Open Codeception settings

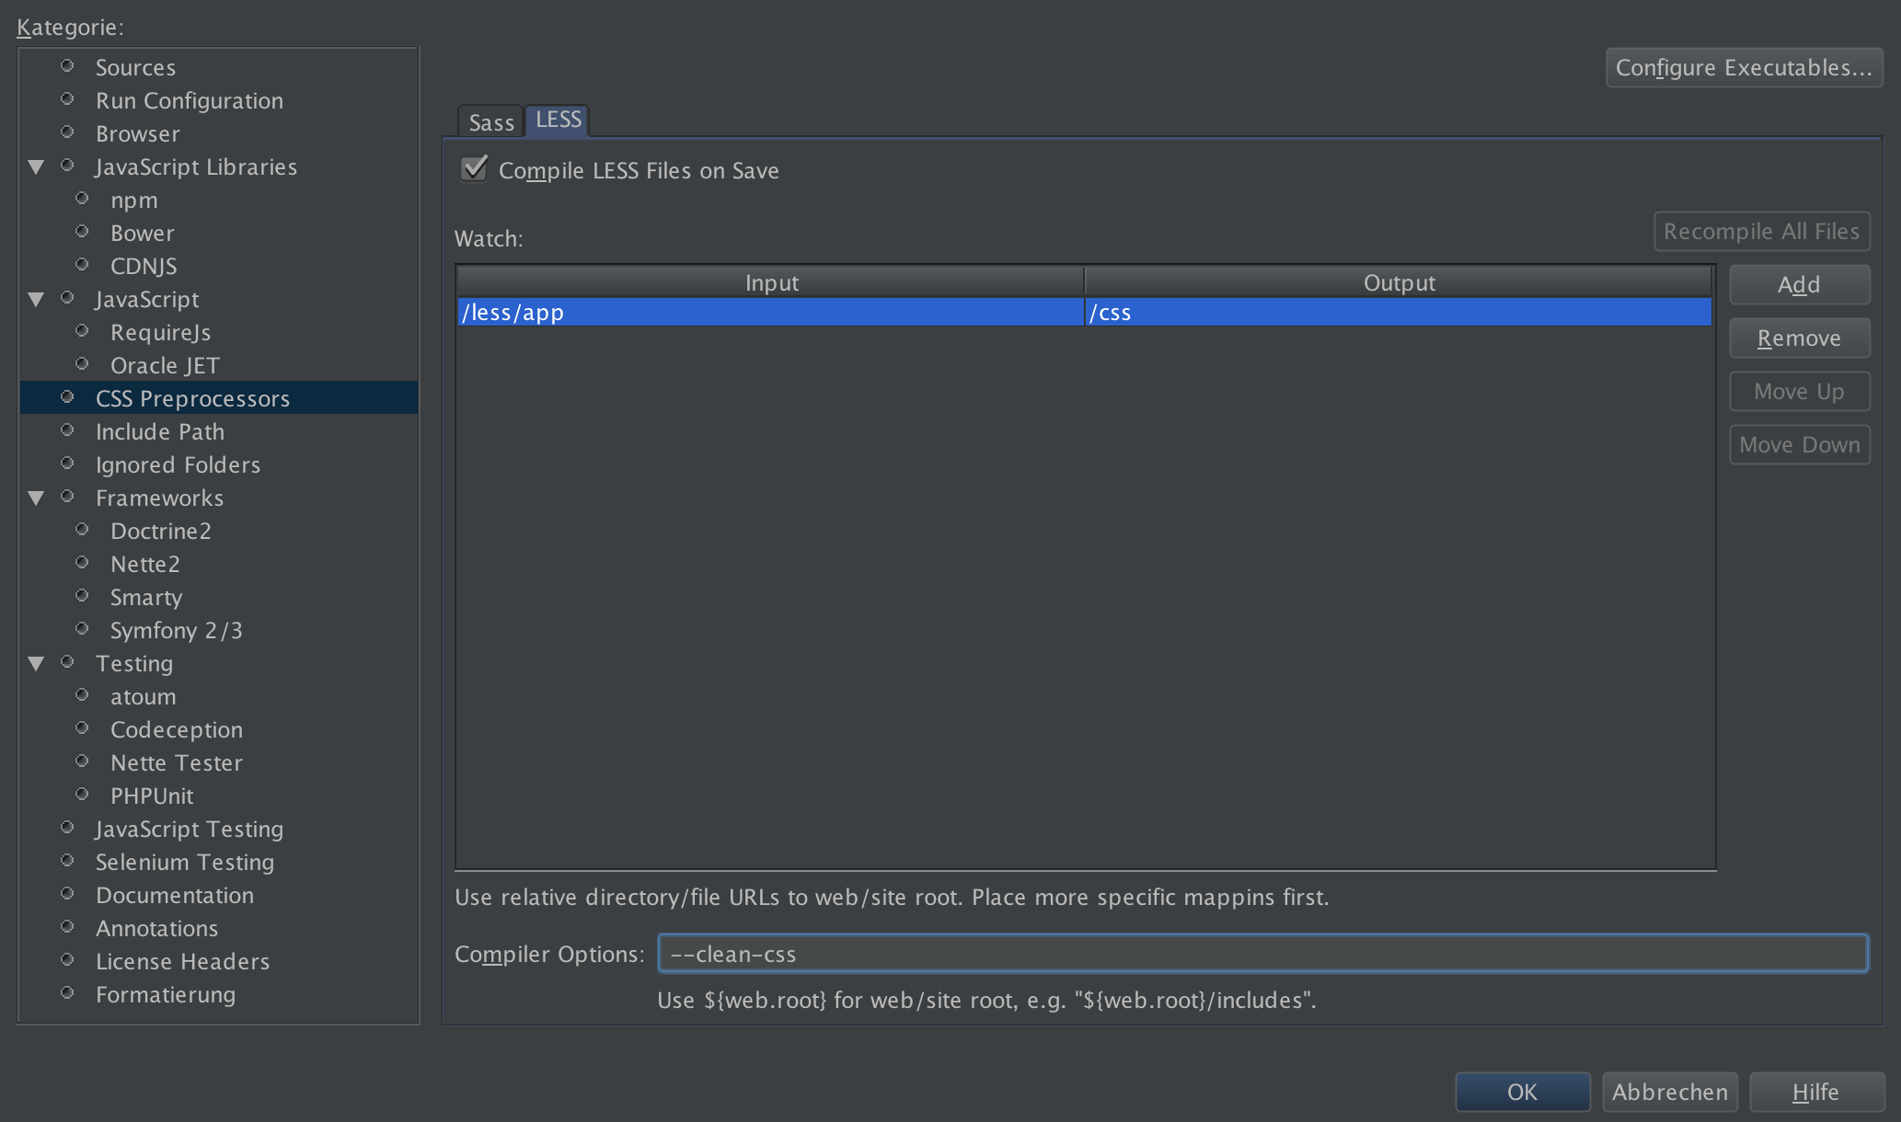pyautogui.click(x=177, y=730)
